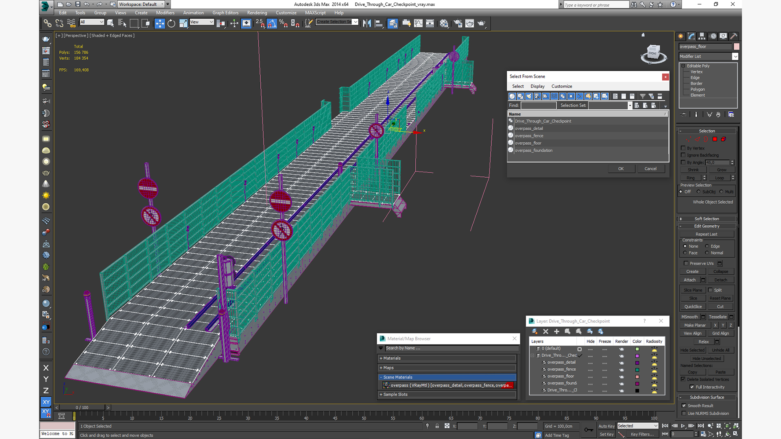Toggle Full Interactivity checkbox
The width and height of the screenshot is (781, 439).
pos(692,387)
